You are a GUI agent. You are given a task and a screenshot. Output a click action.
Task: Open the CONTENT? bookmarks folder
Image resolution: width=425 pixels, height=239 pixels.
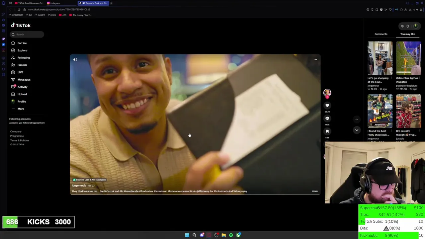[16, 15]
